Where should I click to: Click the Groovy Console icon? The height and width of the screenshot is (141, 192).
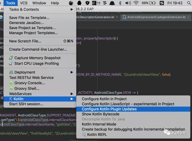11,83
